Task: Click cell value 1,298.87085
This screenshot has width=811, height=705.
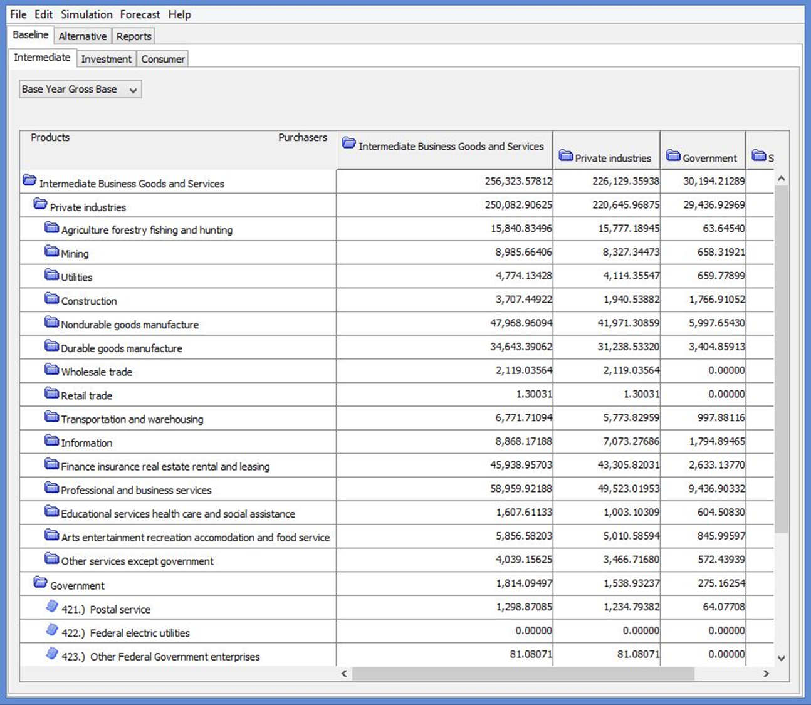Action: coord(524,607)
